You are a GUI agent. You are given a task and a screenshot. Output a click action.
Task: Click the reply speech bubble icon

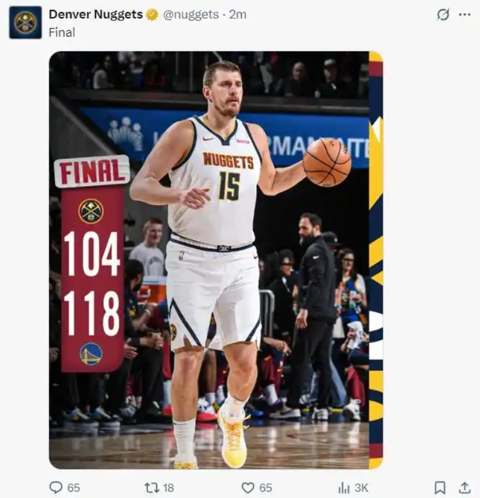tap(55, 488)
